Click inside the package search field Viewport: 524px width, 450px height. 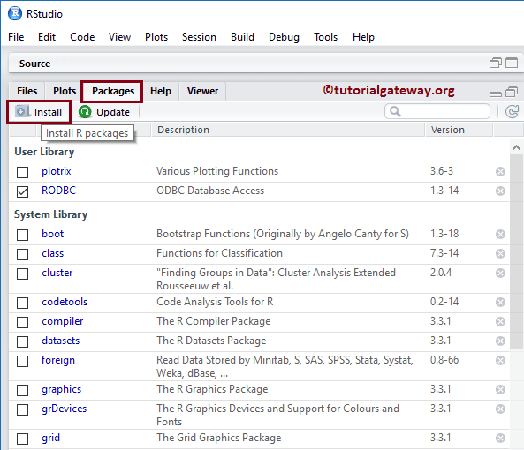point(437,111)
